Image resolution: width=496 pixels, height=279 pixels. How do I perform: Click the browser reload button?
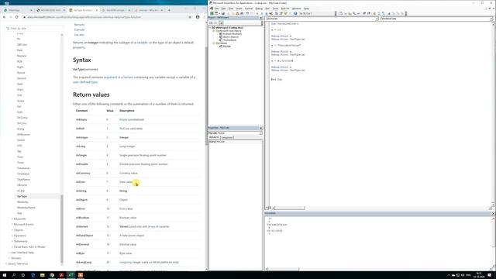(x=17, y=17)
